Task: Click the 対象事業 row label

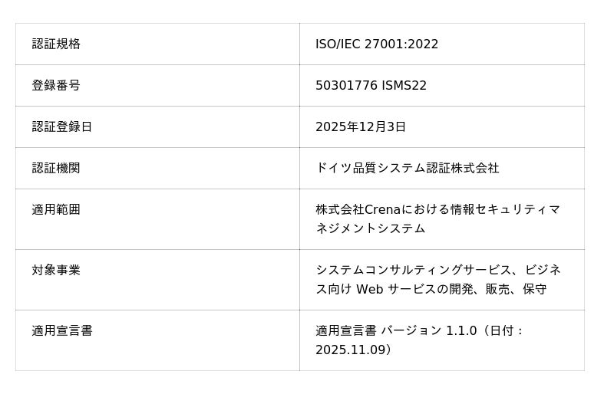Action: (x=56, y=270)
